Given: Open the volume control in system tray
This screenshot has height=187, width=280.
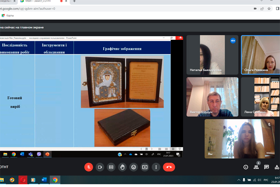Looking at the screenshot, I should 259,180.
